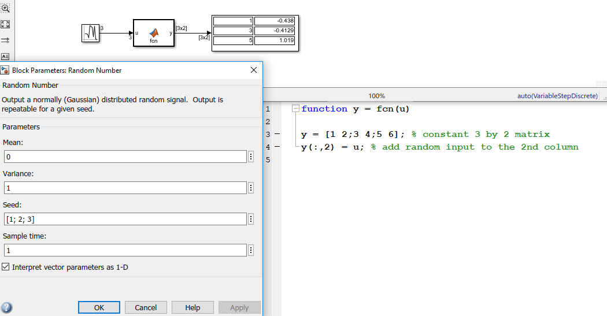Click the 'y(:,2) = u;' code
607x316 pixels.
332,147
